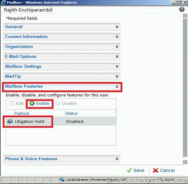
Task: Expand the General section chevron
Action: coord(117,27)
